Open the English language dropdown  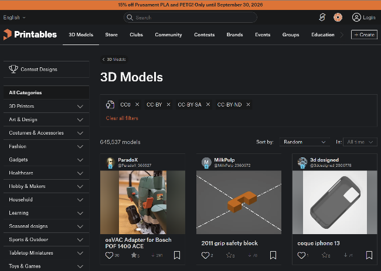14,18
